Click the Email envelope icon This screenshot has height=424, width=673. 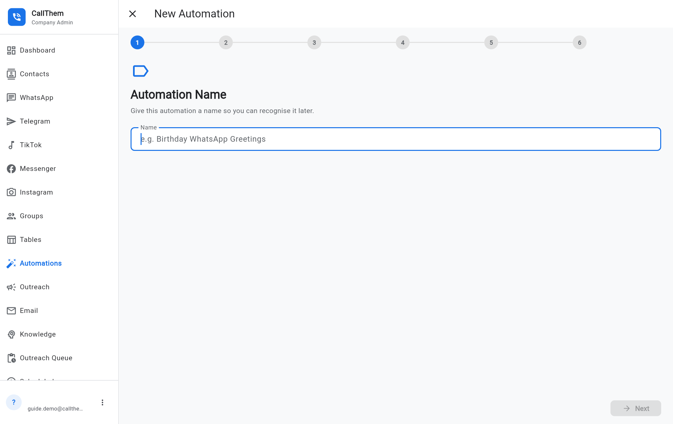click(11, 311)
